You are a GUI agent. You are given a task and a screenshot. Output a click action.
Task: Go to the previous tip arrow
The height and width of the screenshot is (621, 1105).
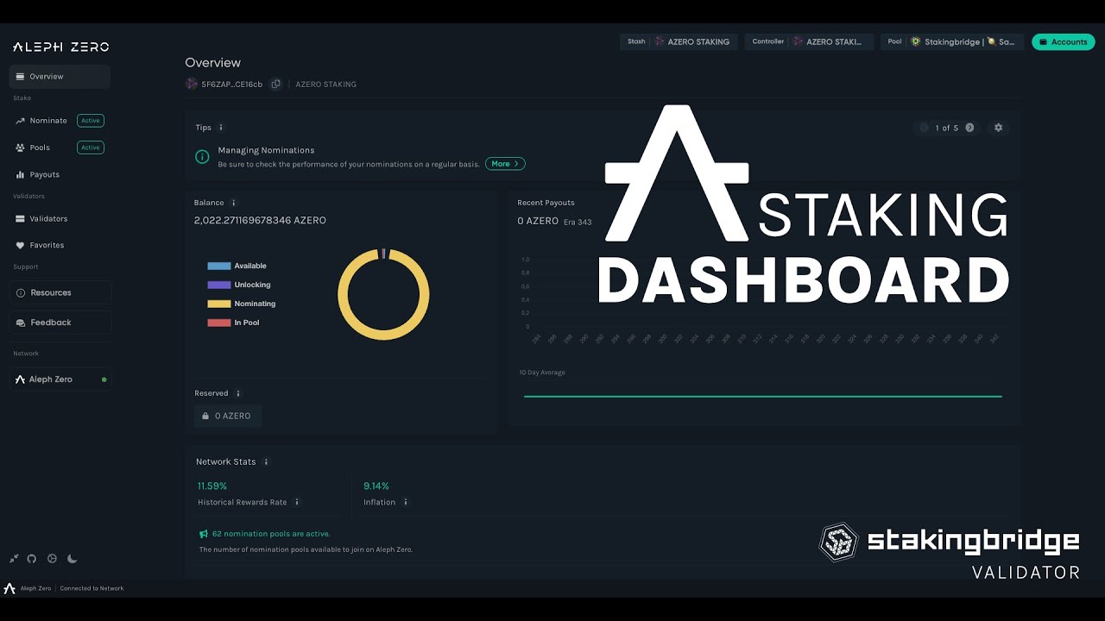tap(924, 128)
